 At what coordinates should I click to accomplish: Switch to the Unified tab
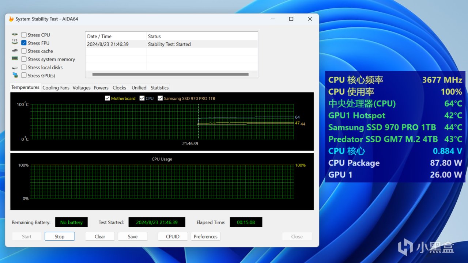[139, 88]
